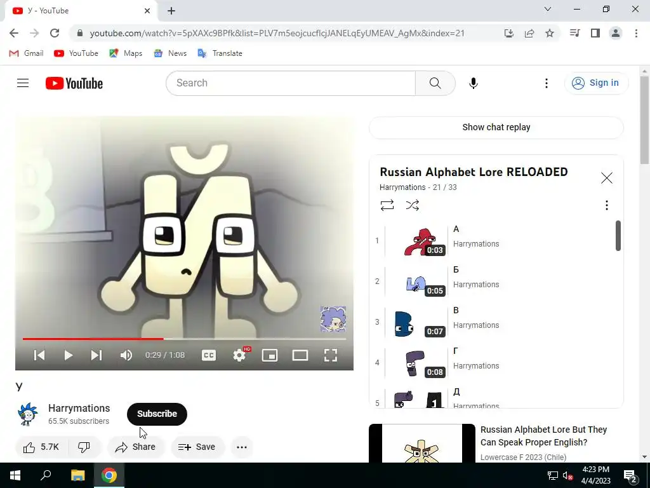Open media control icon in Chrome toolbar
Screen dimensions: 650x488
[574, 33]
